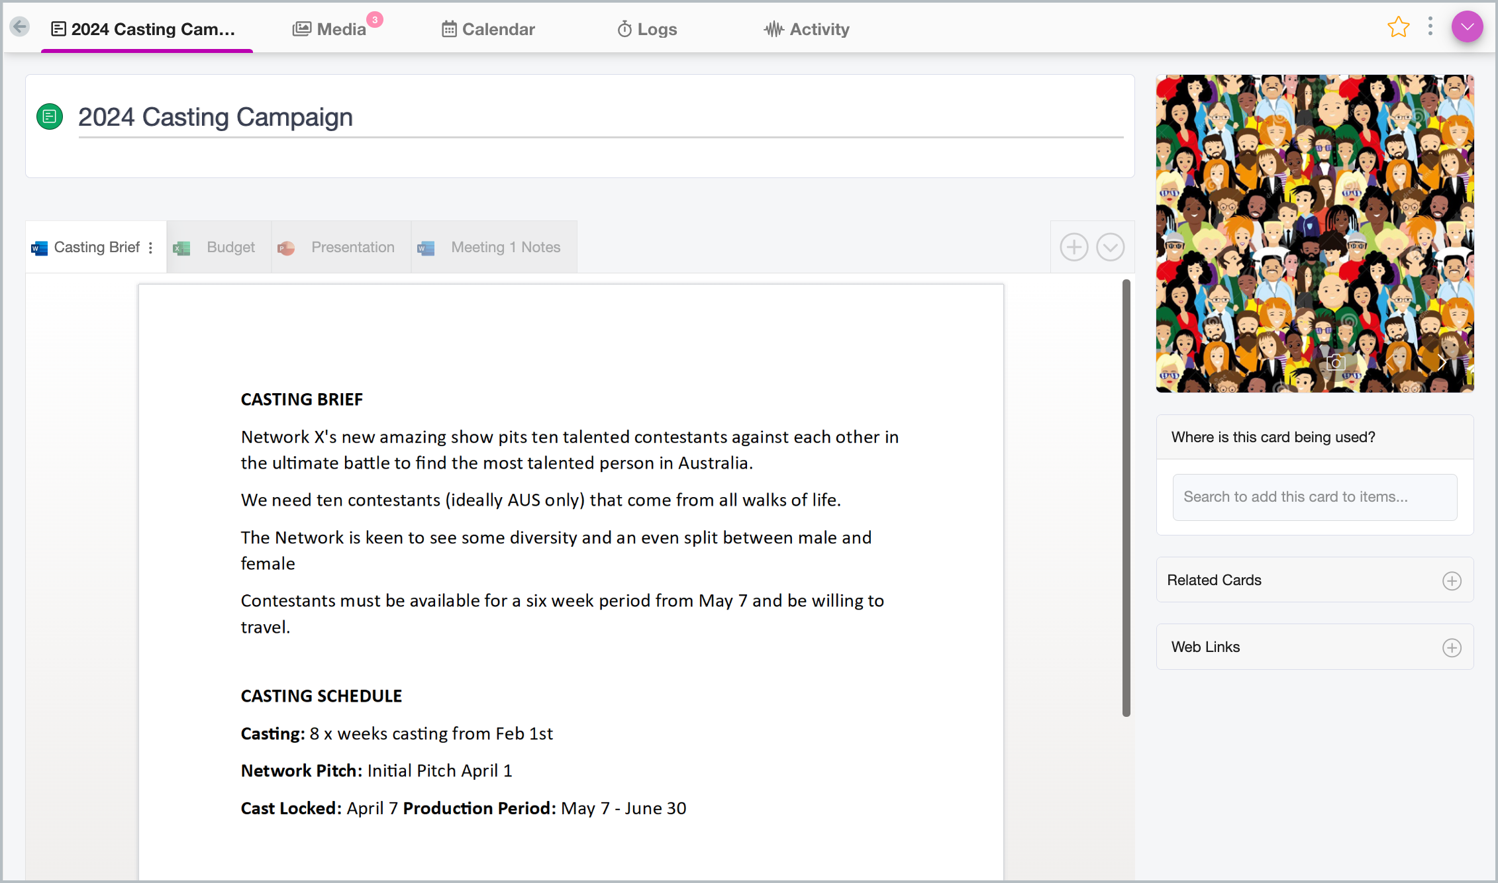Open the purple user dropdown button
Screen dimensions: 1498x883
pos(1467,27)
